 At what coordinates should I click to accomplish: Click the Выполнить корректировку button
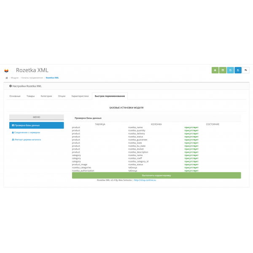tap(156, 175)
